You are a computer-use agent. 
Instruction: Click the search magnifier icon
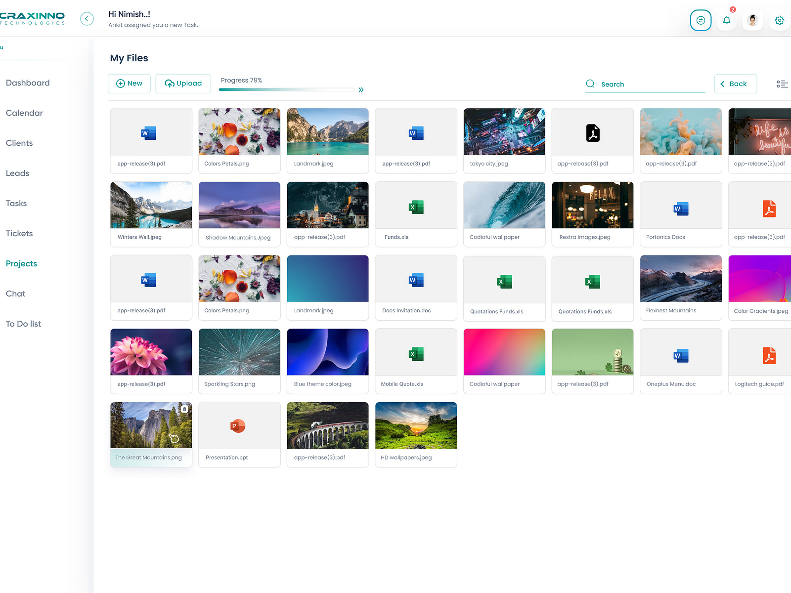pyautogui.click(x=590, y=84)
